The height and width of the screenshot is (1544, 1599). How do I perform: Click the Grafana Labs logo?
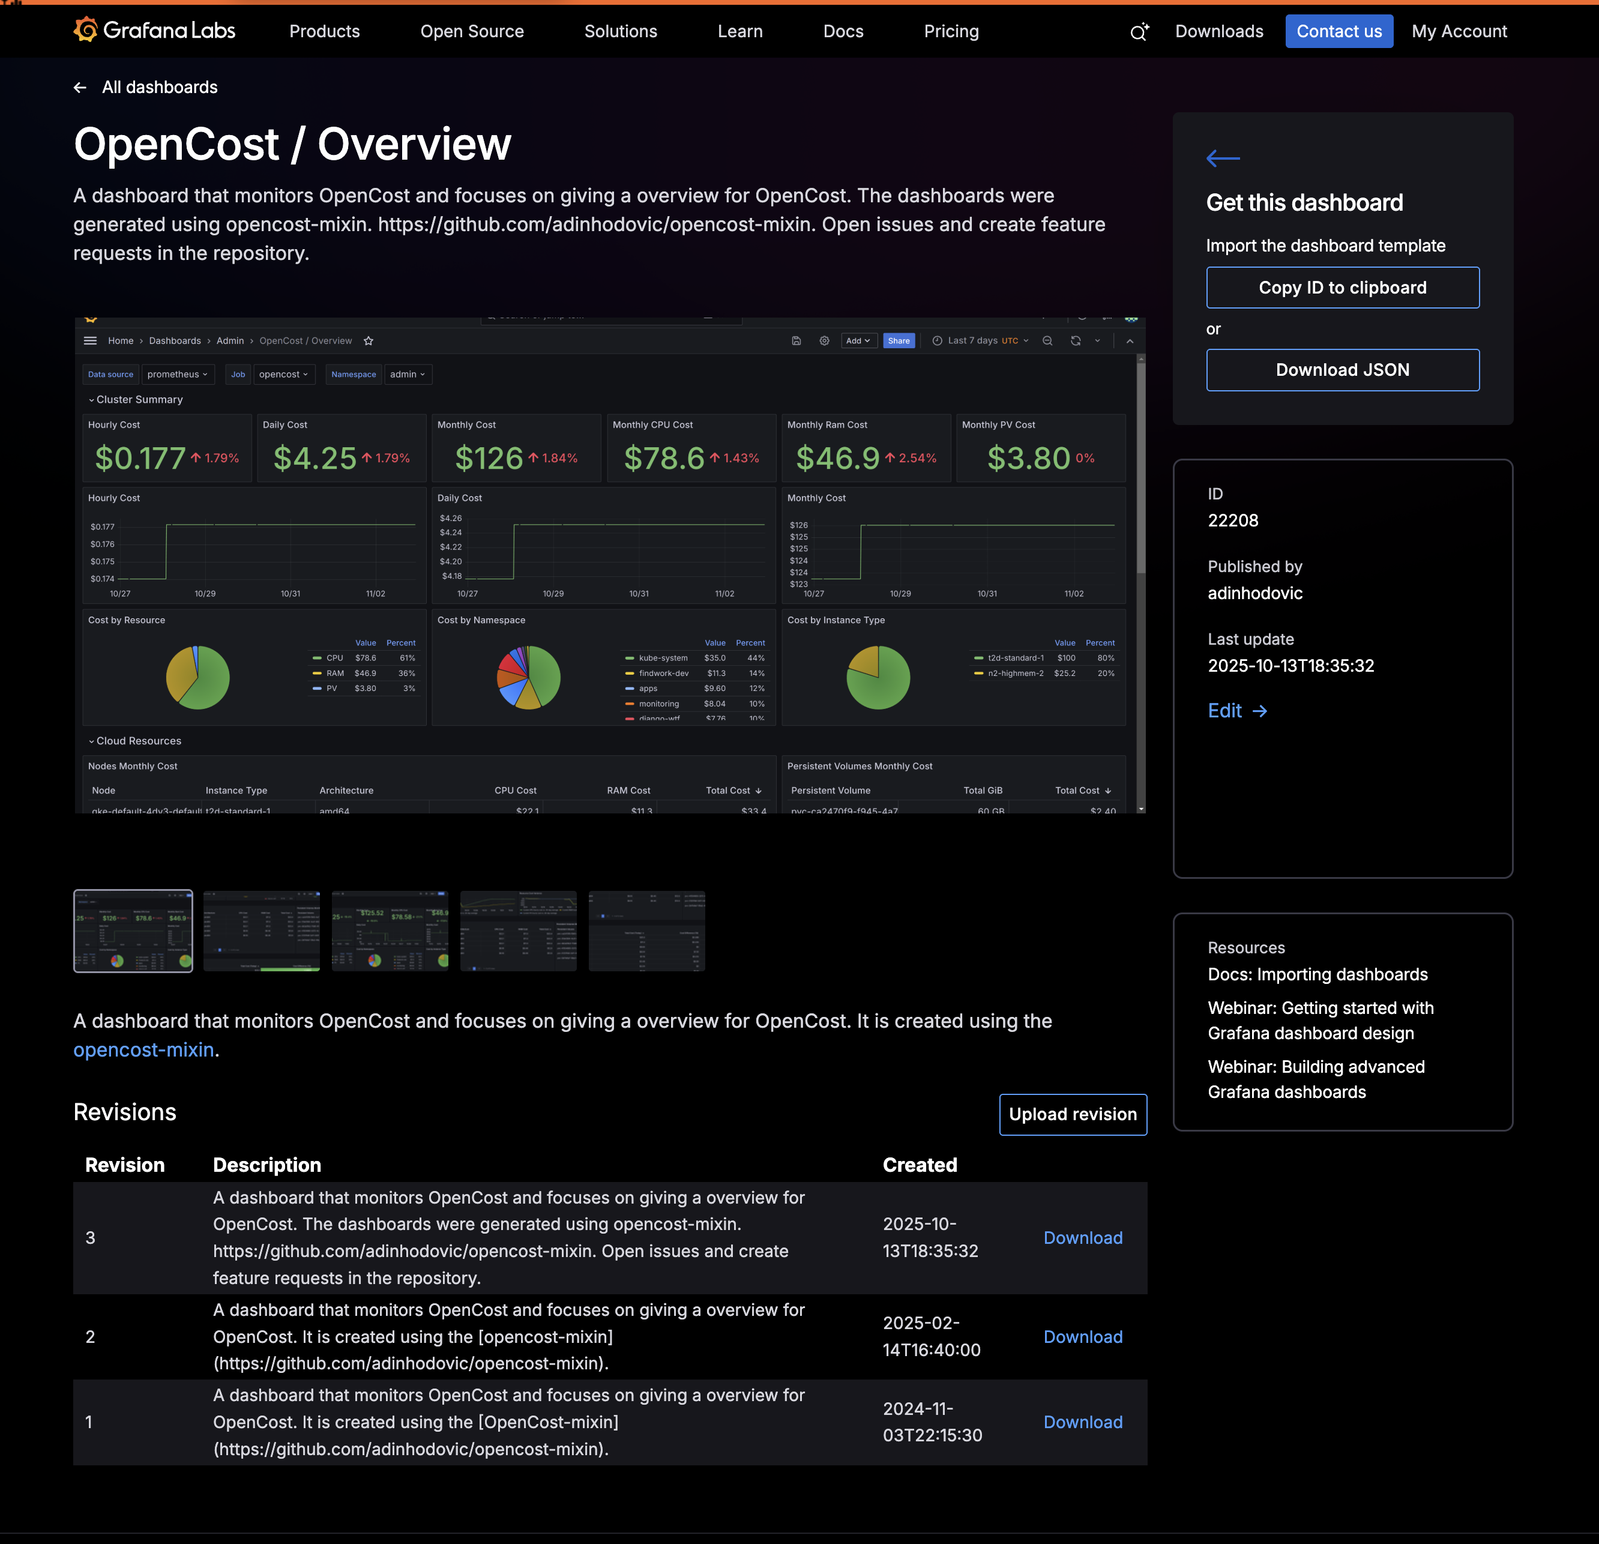pyautogui.click(x=154, y=31)
